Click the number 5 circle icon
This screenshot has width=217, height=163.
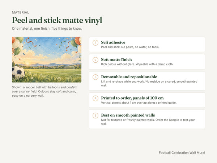coord(95,116)
